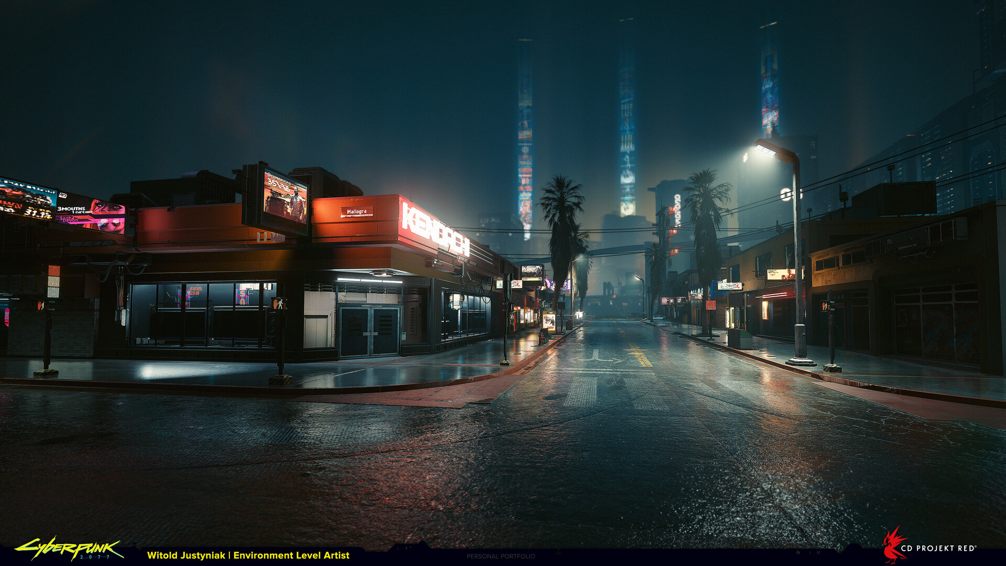Select the pedestrian crosswalk signal icon
The image size is (1006, 566).
coord(281,304)
